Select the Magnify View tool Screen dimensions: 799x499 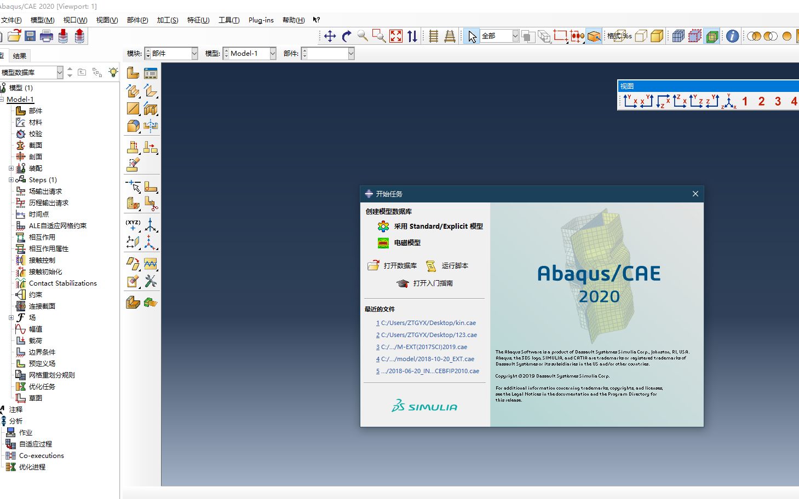tap(363, 36)
